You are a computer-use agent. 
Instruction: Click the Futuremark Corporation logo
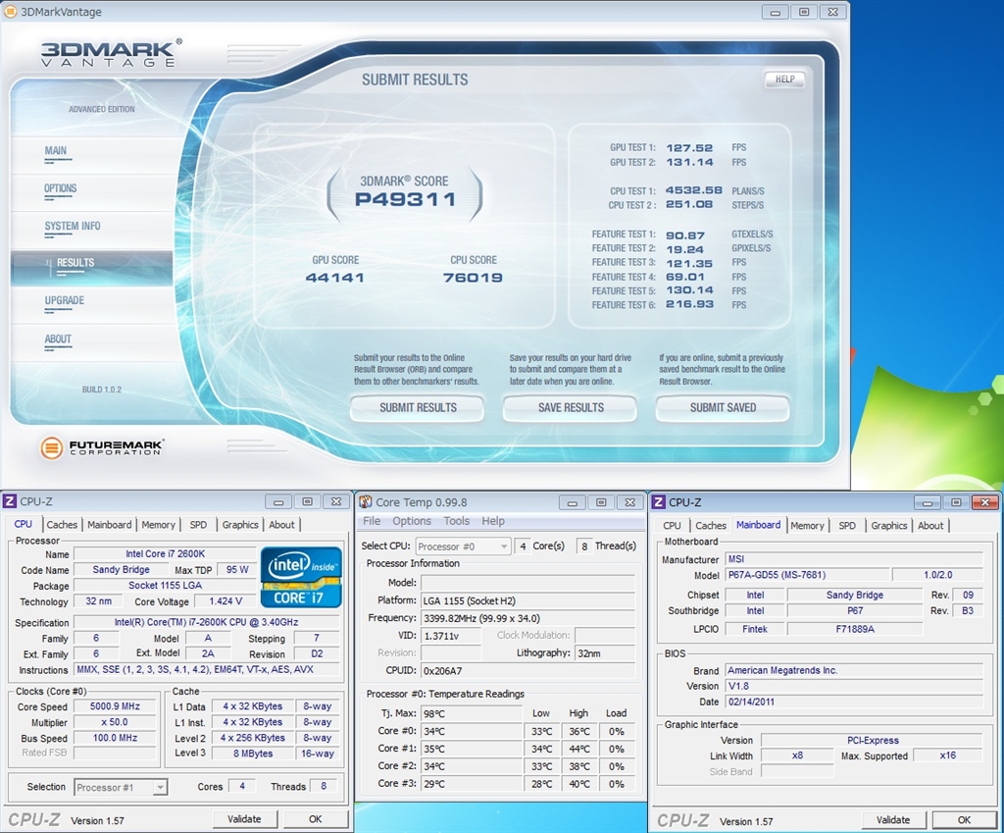[x=102, y=447]
